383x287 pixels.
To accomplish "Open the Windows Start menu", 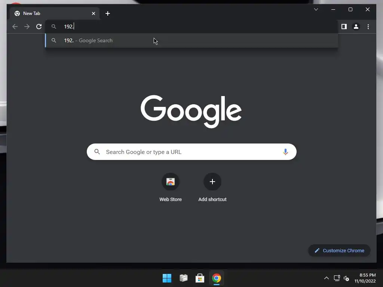I will [x=167, y=278].
